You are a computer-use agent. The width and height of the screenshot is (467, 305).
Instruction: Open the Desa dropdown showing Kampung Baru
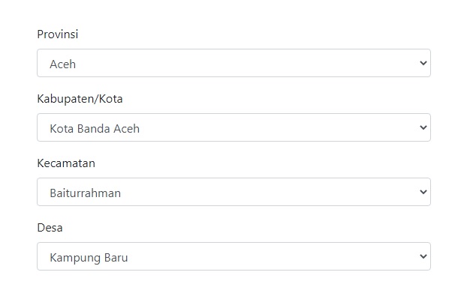[x=234, y=256]
